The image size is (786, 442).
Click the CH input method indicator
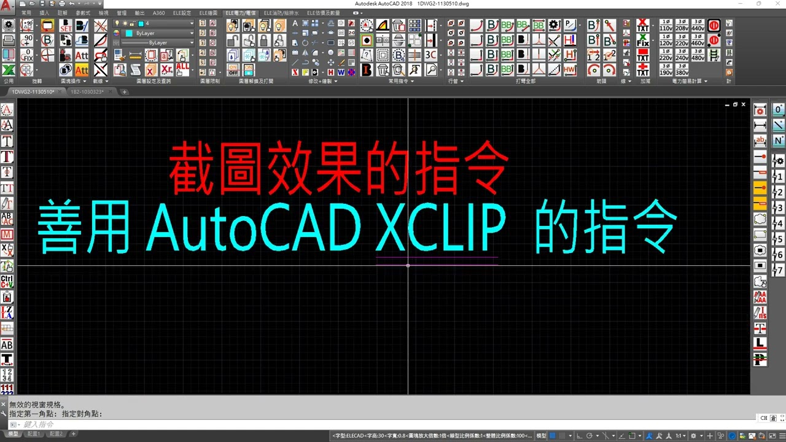764,418
